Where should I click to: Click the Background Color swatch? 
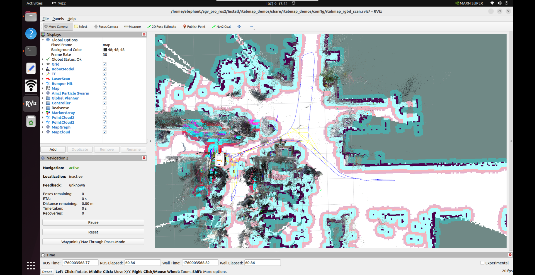[105, 50]
